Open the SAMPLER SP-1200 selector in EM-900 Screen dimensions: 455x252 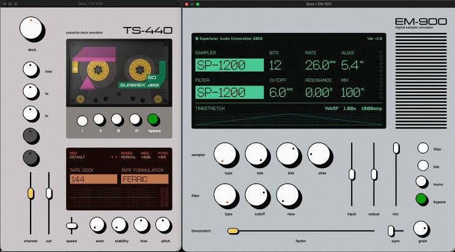[229, 65]
